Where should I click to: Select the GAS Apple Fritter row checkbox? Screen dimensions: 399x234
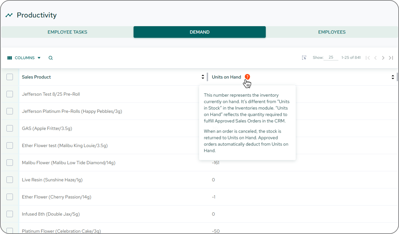pyautogui.click(x=10, y=128)
